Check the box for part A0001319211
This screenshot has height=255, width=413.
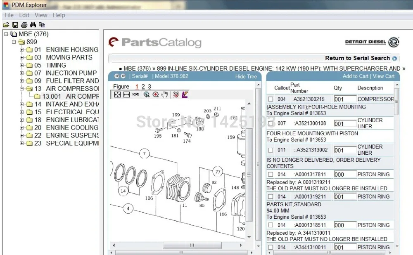click(x=271, y=196)
